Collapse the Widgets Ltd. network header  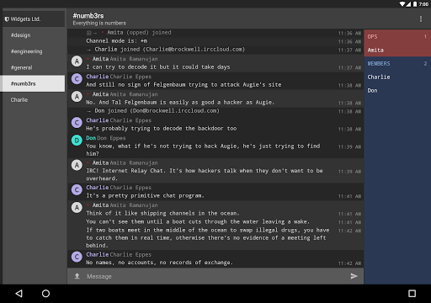point(34,19)
